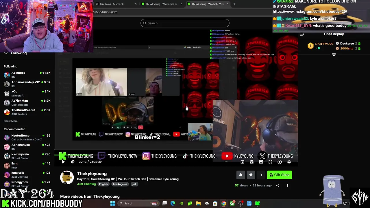Select the English tag
Image resolution: width=370 pixels, height=208 pixels.
pyautogui.click(x=103, y=184)
